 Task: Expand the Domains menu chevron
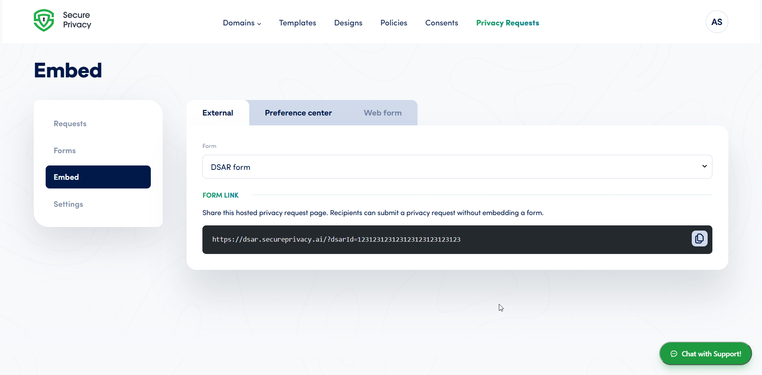[x=259, y=23]
